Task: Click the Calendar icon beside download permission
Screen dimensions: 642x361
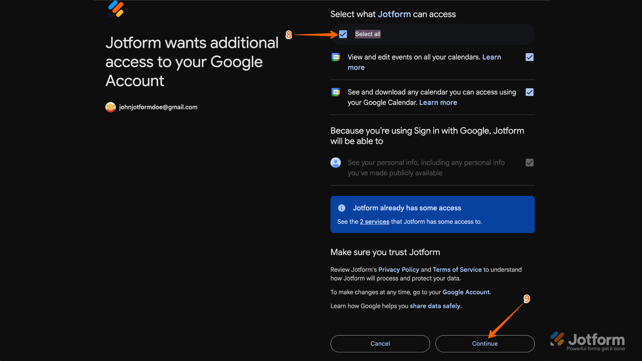Action: (335, 92)
